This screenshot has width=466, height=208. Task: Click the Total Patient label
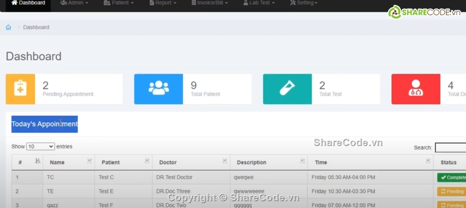(x=206, y=94)
